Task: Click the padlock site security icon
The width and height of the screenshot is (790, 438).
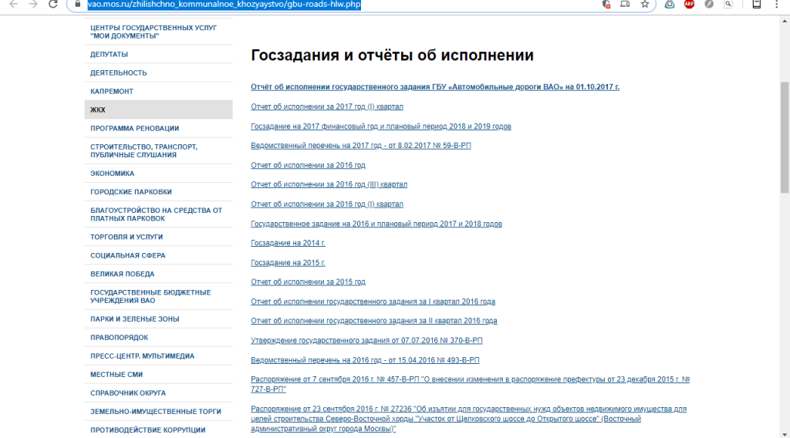Action: pos(78,4)
